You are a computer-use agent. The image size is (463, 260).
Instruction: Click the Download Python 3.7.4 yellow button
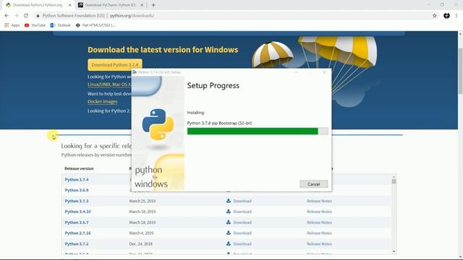click(x=115, y=65)
